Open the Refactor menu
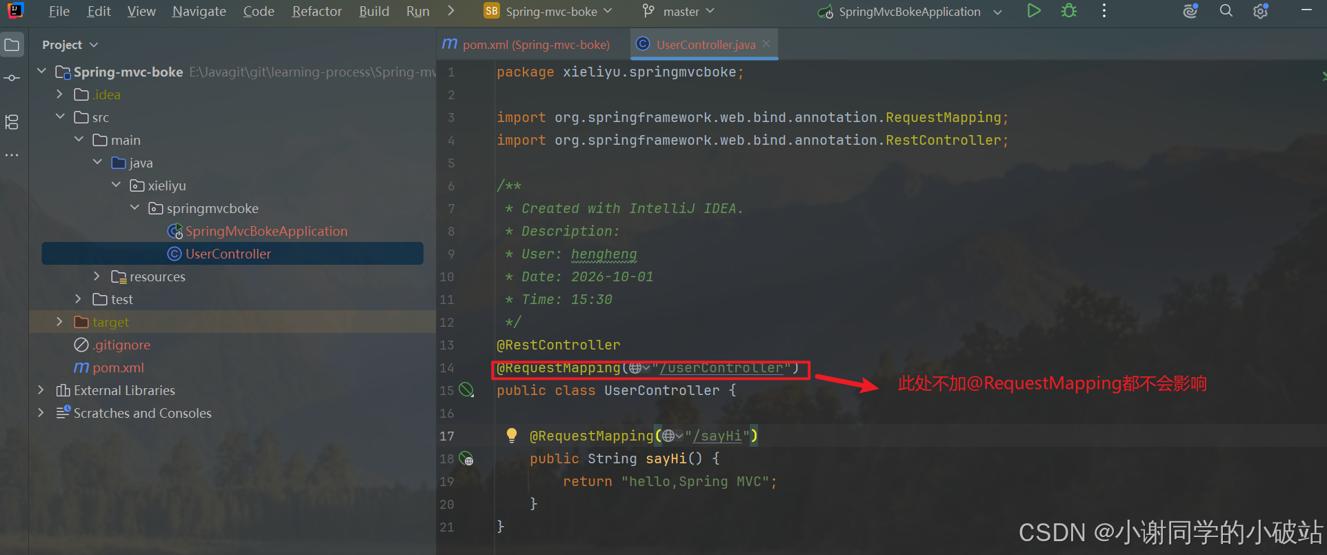1327x555 pixels. point(317,11)
